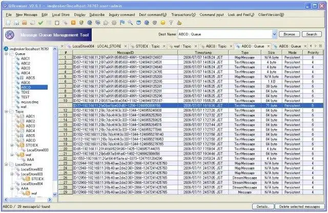Select LocalStore002 in the tree
328x213 pixels.
[32, 169]
